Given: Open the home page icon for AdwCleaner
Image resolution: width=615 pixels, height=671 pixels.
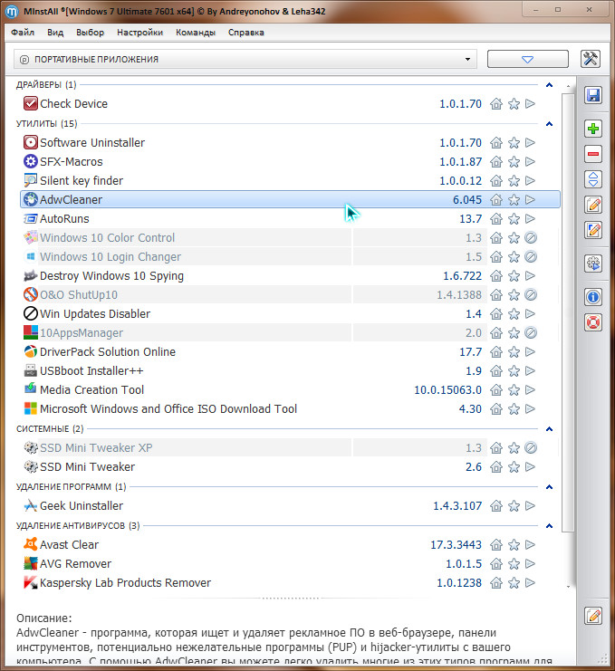Looking at the screenshot, I should (x=496, y=200).
